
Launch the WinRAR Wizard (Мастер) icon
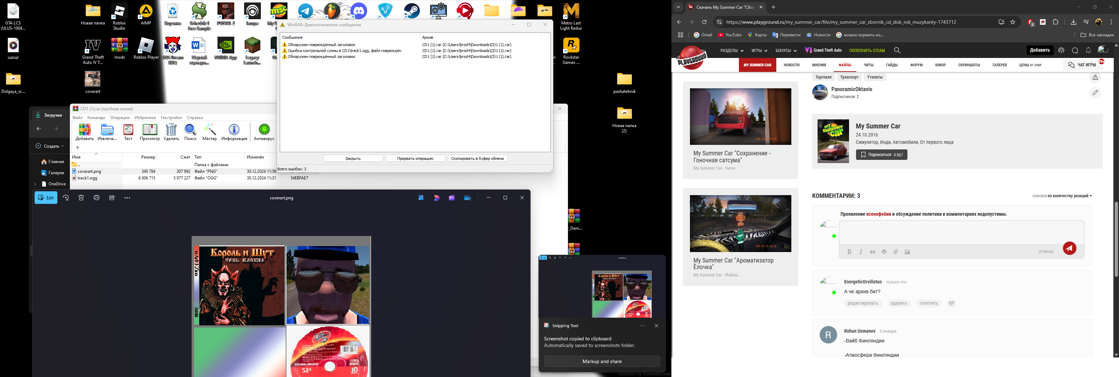209,132
